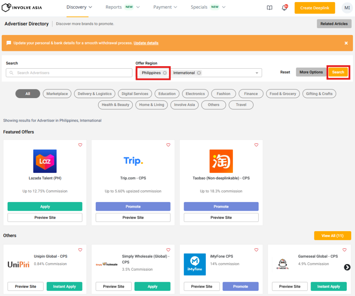Select the Marketplace category filter
Image resolution: width=355 pixels, height=296 pixels.
coord(57,94)
